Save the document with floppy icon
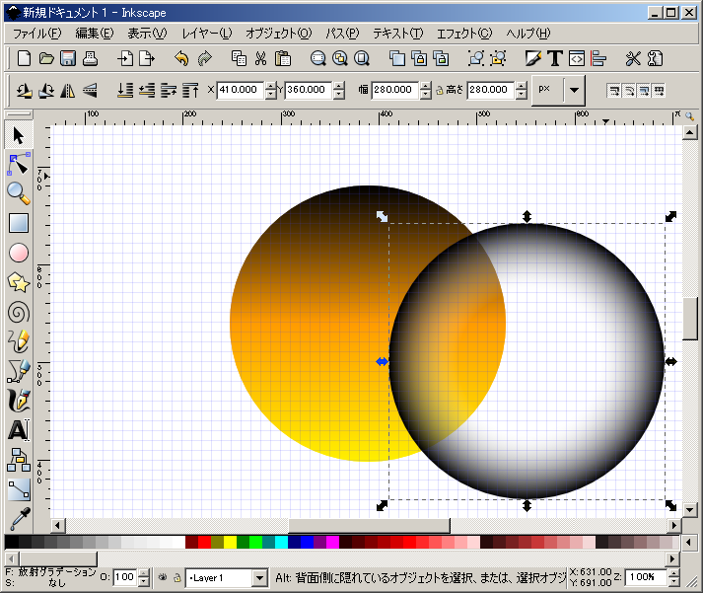 68,59
